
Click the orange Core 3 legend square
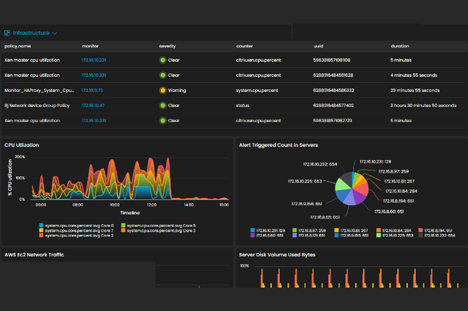(123, 230)
